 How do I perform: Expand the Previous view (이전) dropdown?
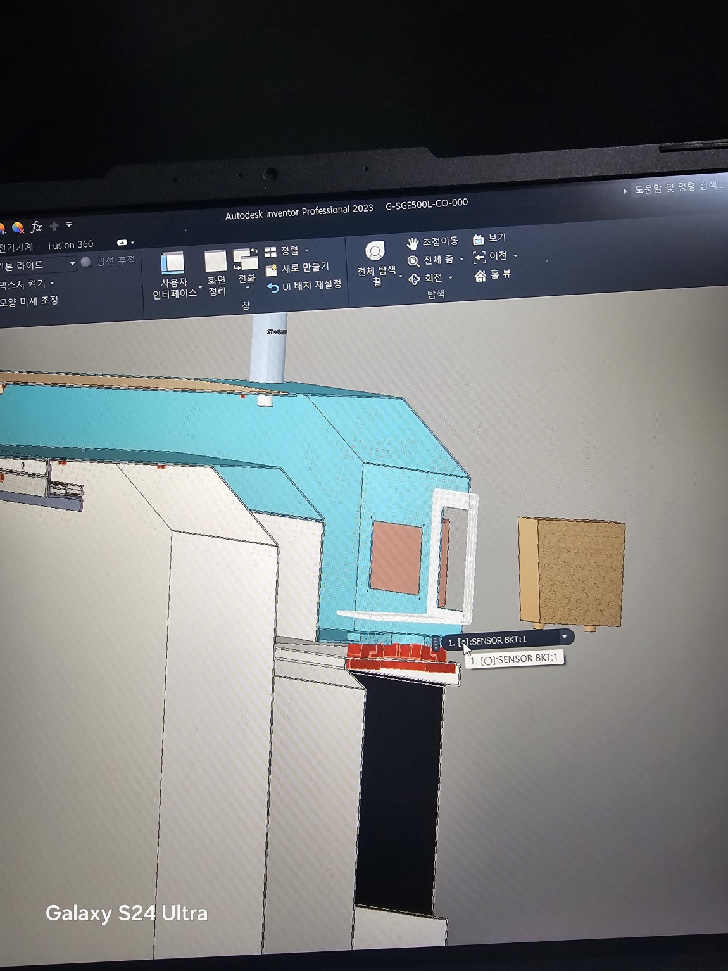click(515, 256)
